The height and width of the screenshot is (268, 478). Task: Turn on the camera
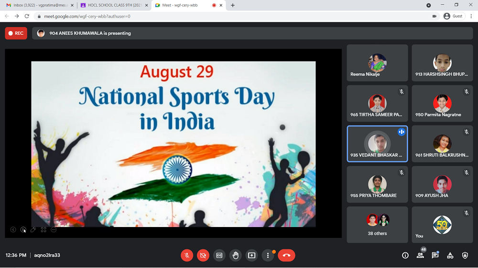coord(203,256)
